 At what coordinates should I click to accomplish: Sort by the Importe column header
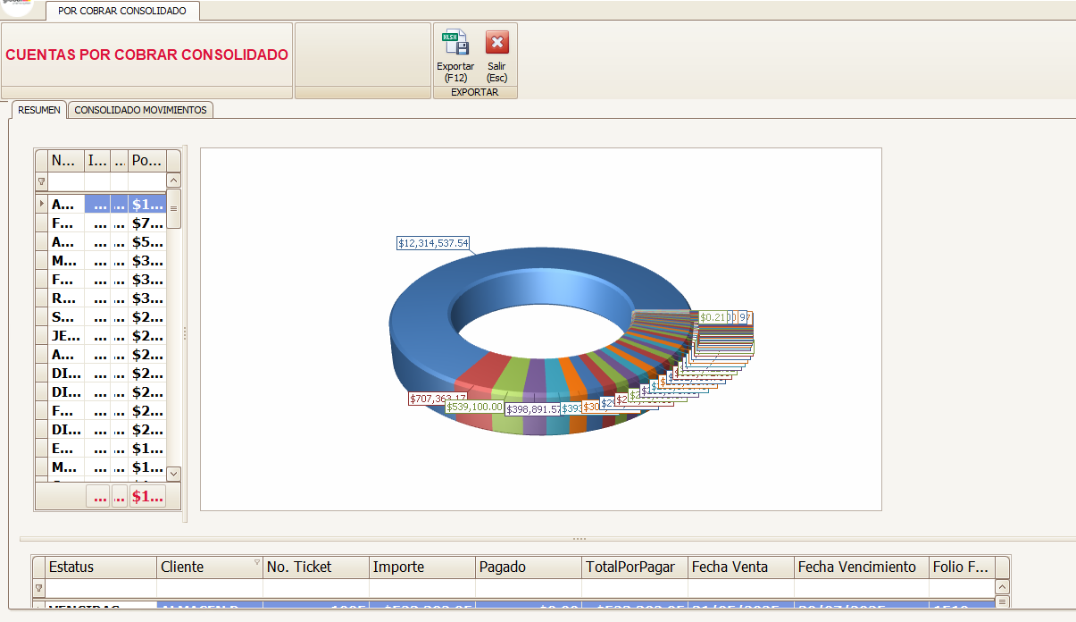tap(421, 567)
